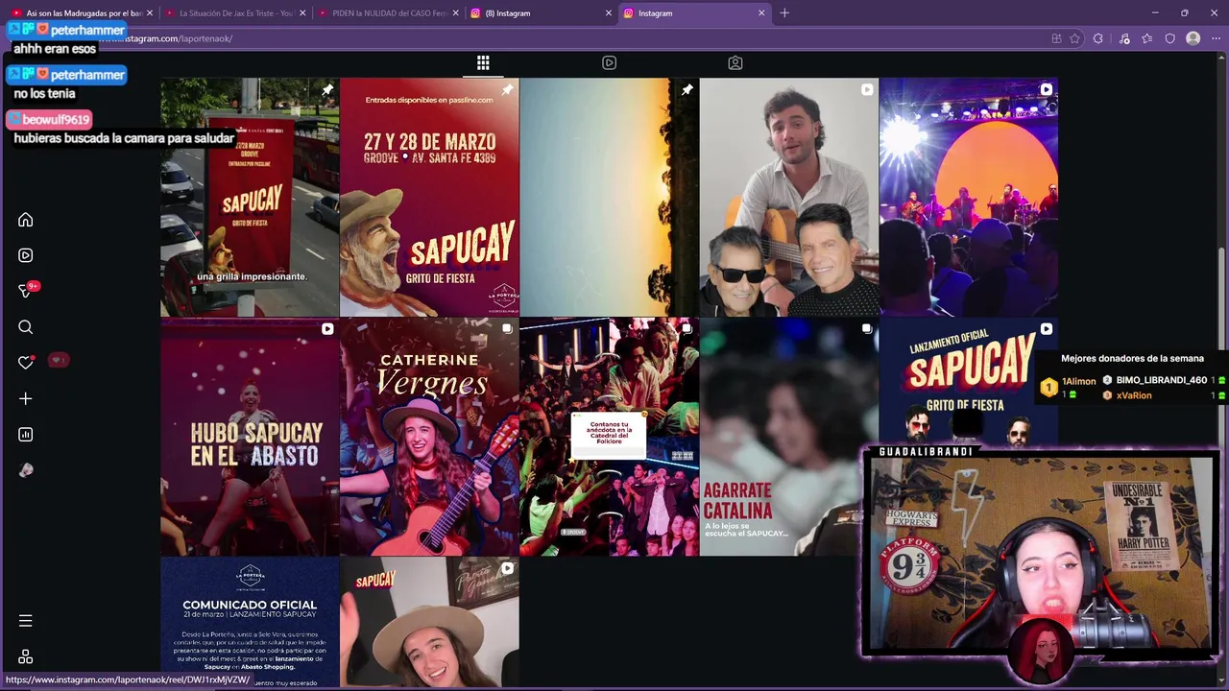Open Browser essentials shield icon

(x=1169, y=38)
